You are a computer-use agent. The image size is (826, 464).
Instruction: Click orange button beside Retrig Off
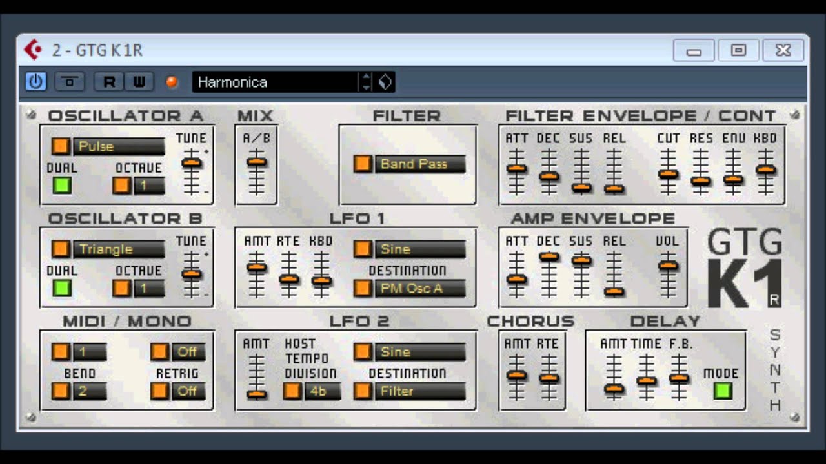click(159, 391)
